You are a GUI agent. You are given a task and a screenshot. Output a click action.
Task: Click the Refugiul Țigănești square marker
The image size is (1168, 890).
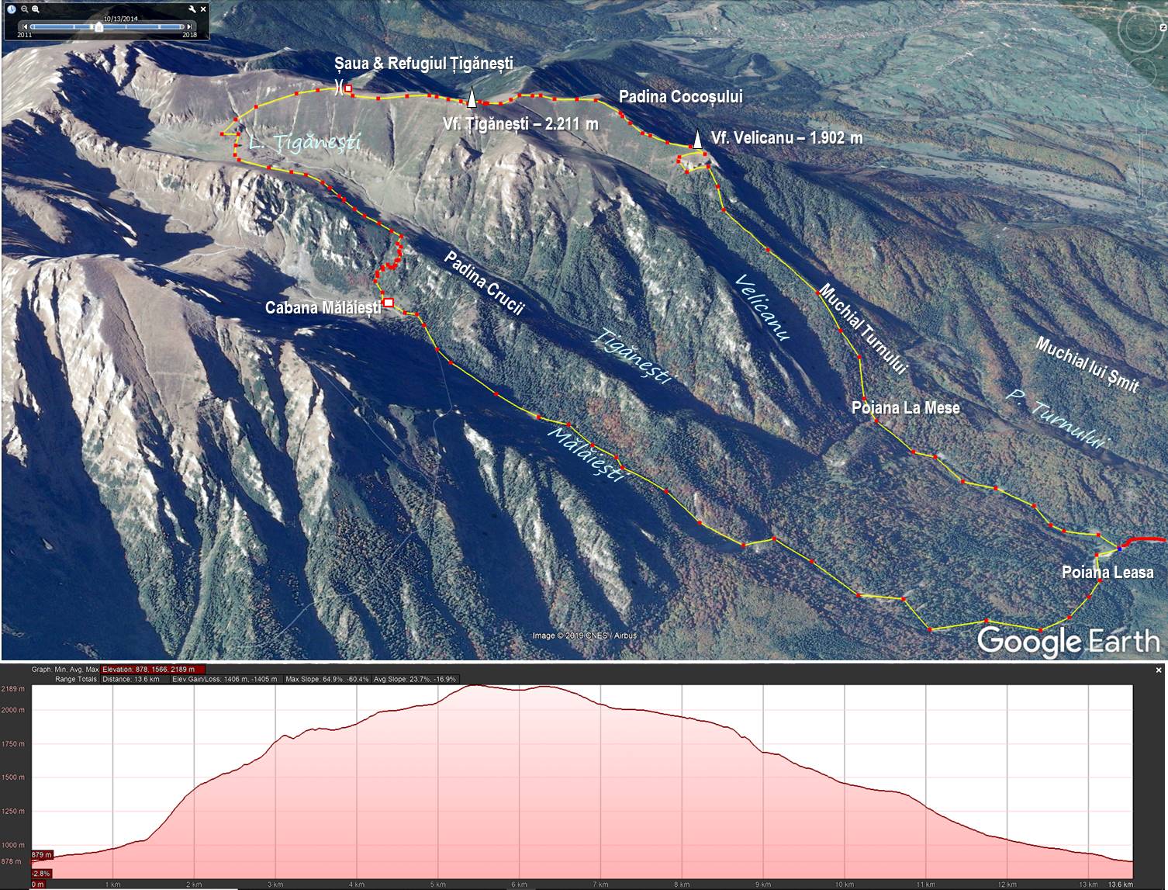tap(348, 88)
